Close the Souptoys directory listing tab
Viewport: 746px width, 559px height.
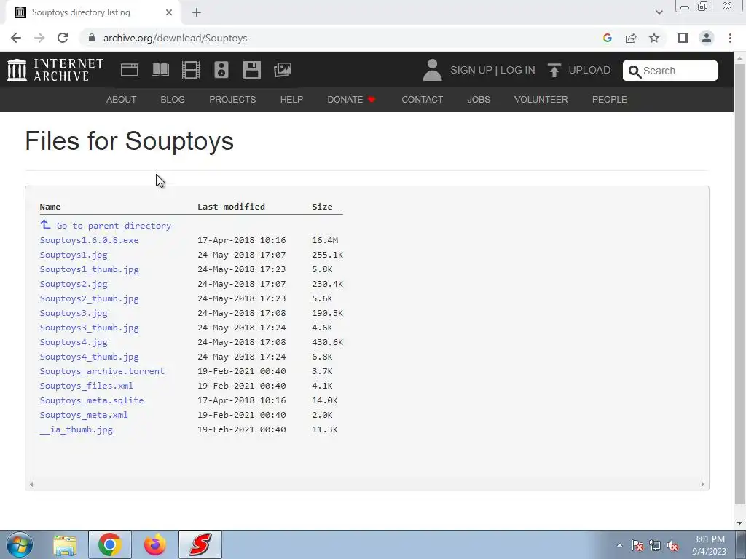point(169,12)
